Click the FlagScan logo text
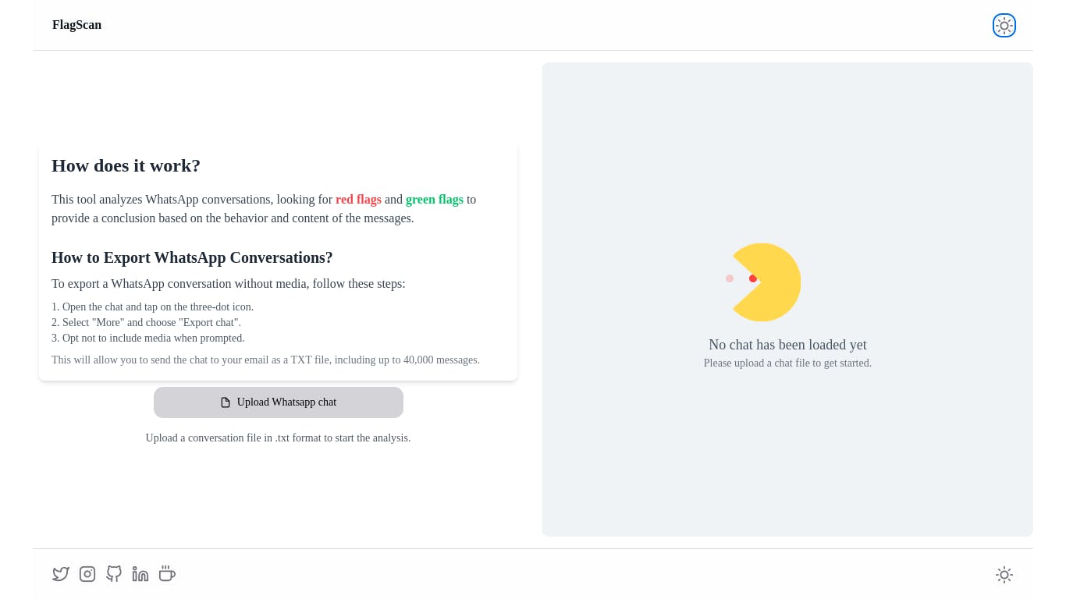This screenshot has height=599, width=1066. [x=76, y=25]
